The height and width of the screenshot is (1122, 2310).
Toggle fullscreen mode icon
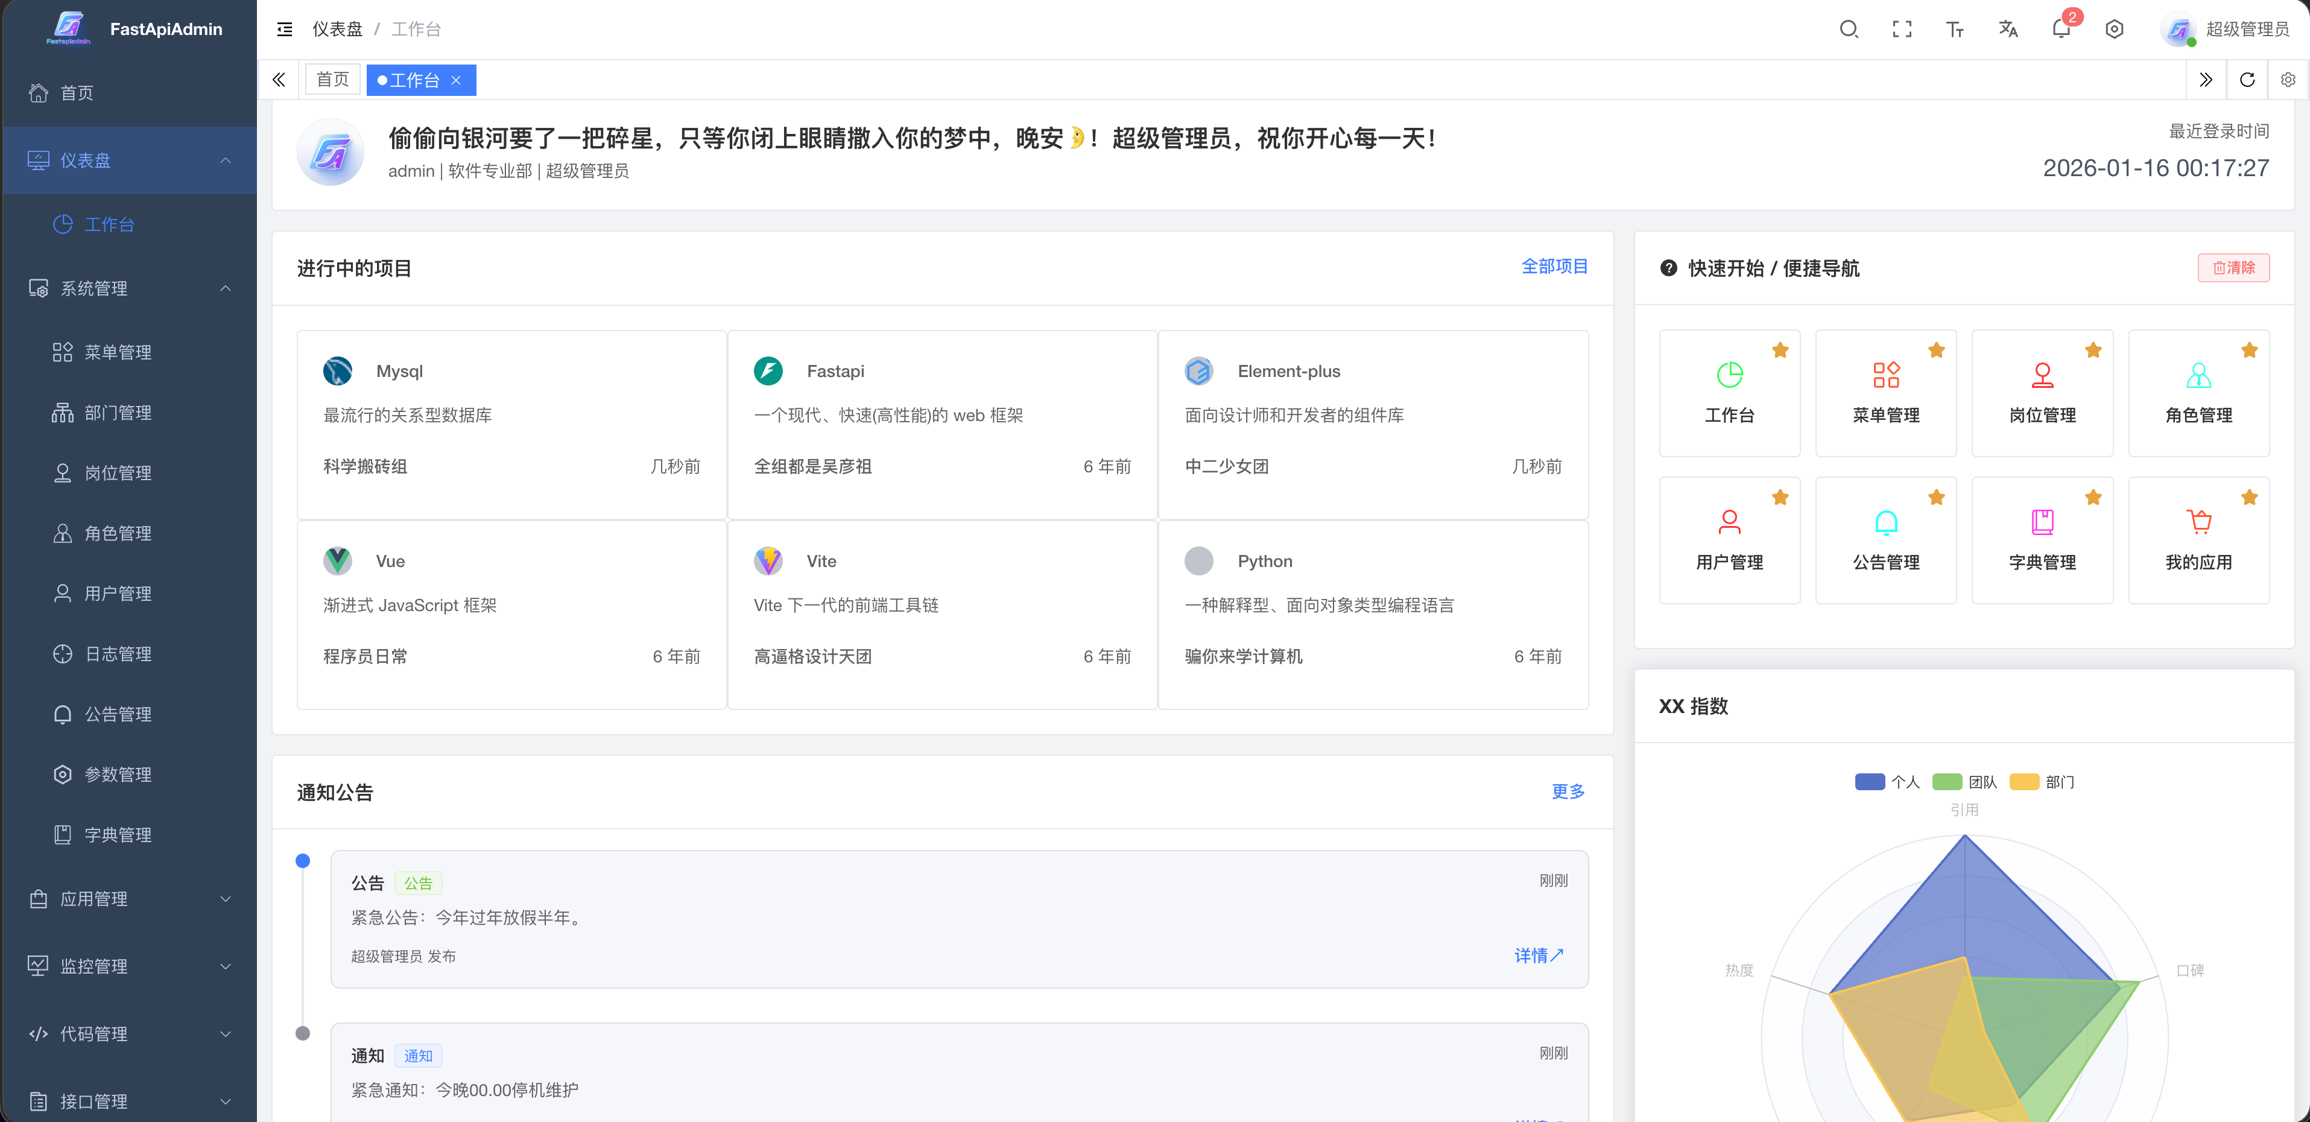(x=1901, y=29)
